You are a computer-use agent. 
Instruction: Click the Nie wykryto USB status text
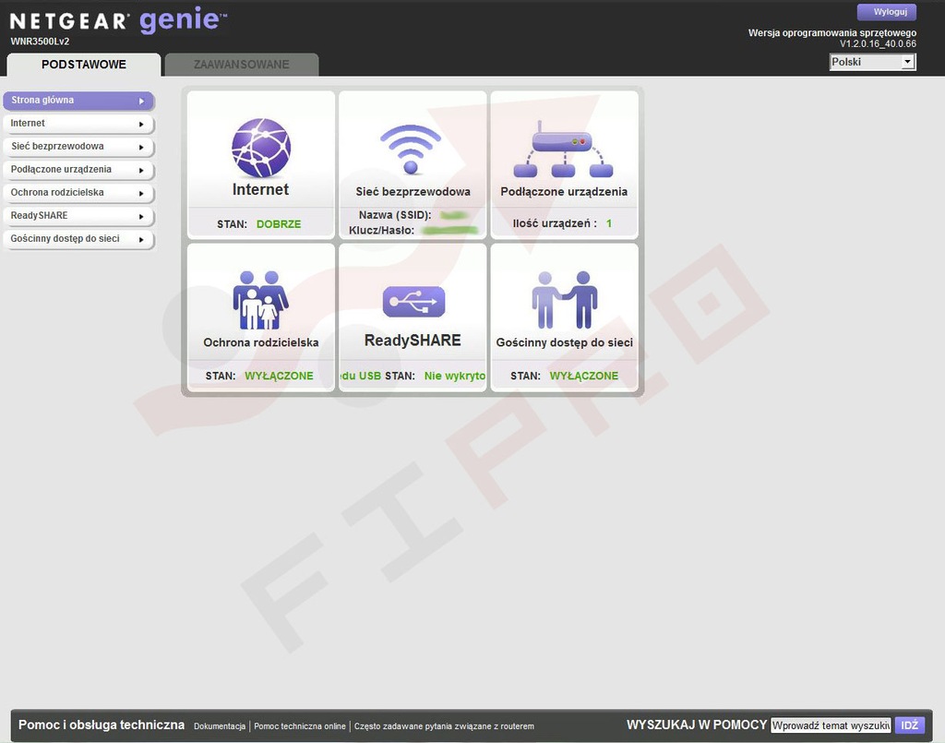click(x=454, y=376)
